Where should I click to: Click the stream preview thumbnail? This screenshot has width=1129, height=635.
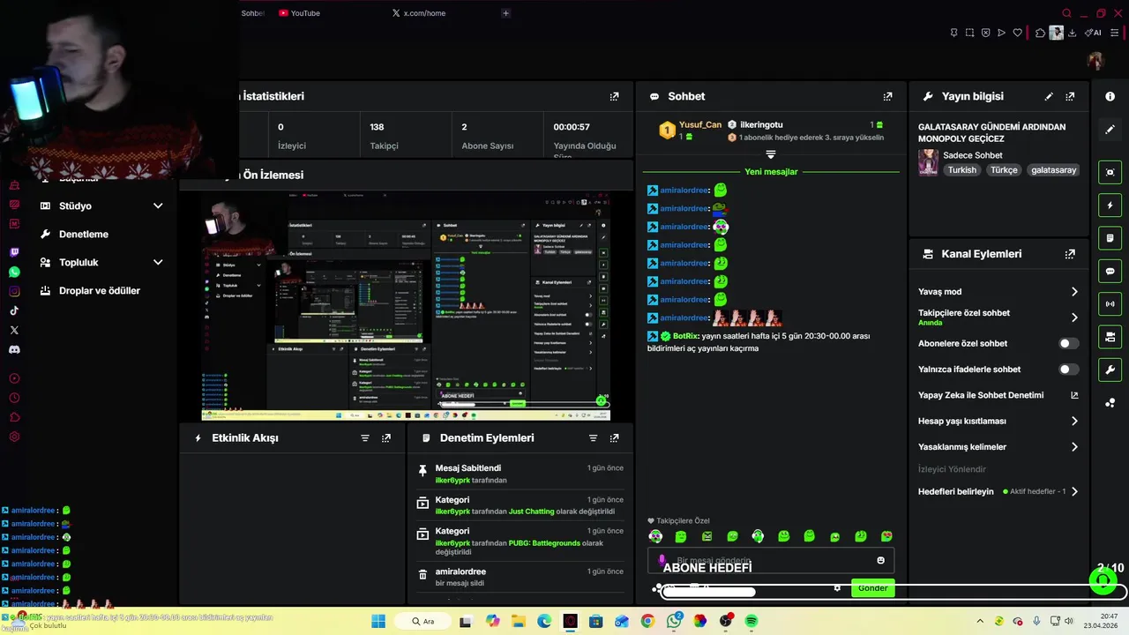pos(406,306)
